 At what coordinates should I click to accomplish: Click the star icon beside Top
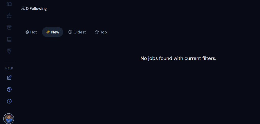97,32
